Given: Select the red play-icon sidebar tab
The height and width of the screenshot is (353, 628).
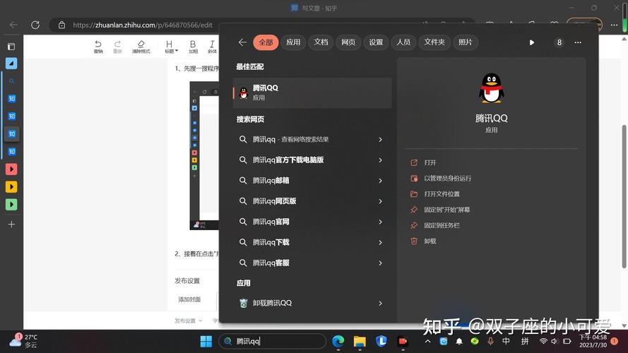Looking at the screenshot, I should pyautogui.click(x=11, y=169).
